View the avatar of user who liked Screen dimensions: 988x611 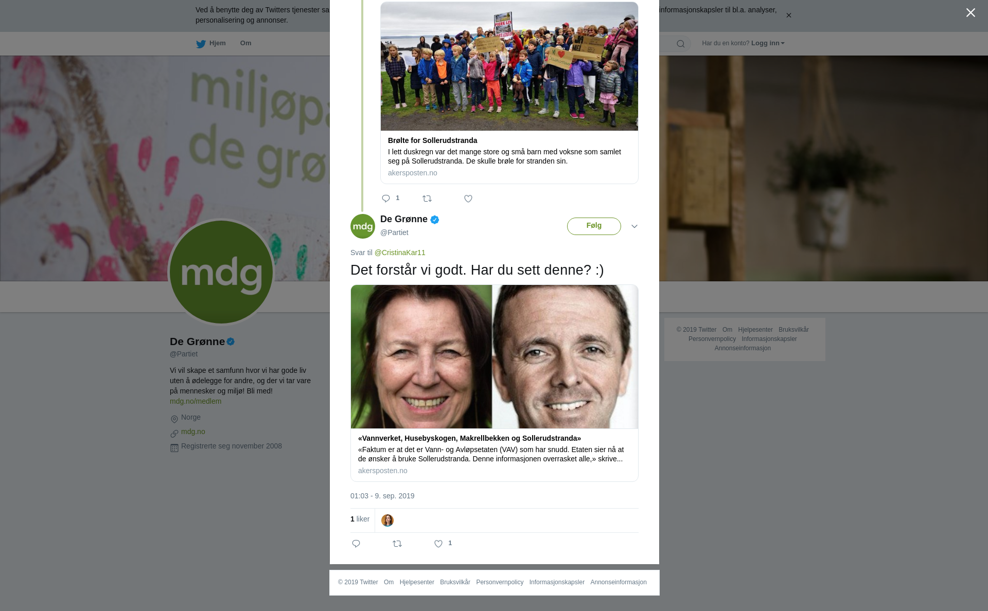[387, 520]
